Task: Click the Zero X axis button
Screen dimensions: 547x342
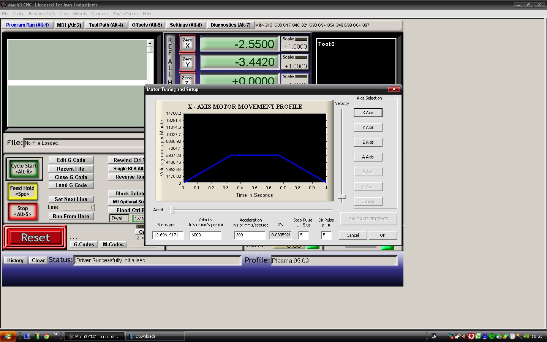Action: [187, 43]
